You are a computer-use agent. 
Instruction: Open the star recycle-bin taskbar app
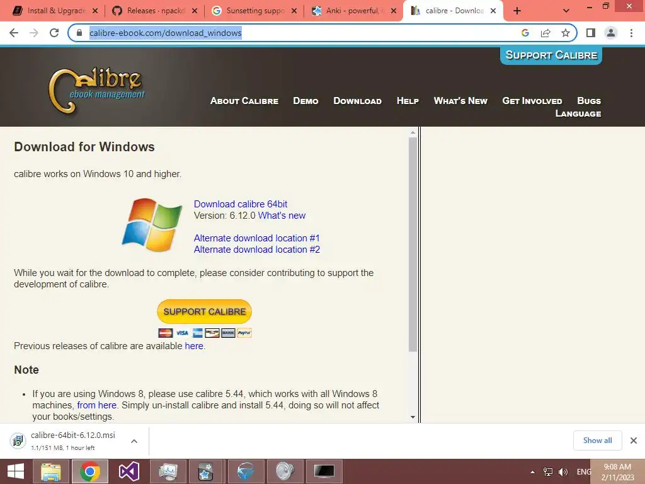pyautogui.click(x=205, y=471)
